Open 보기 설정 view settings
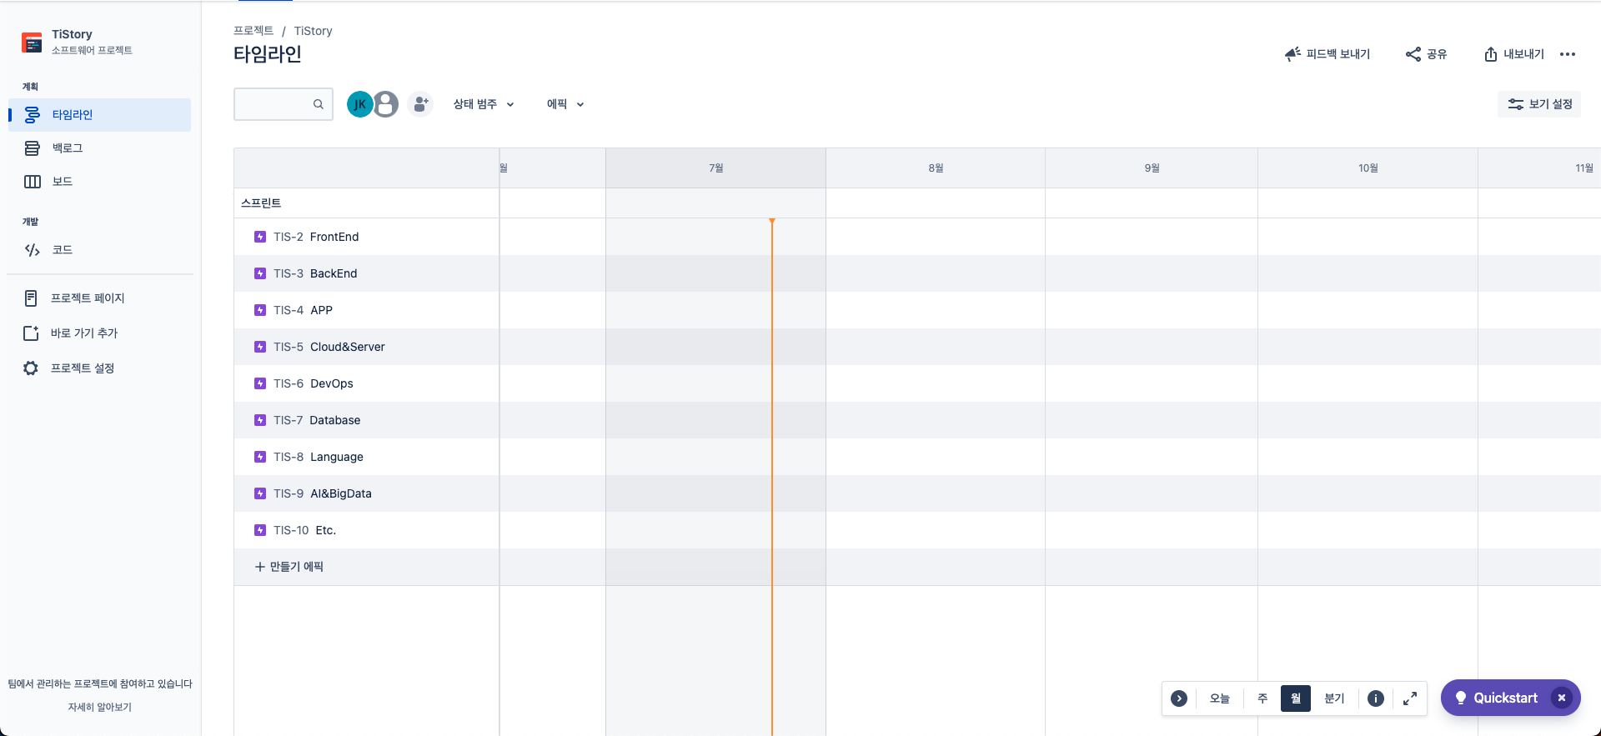 1539,104
